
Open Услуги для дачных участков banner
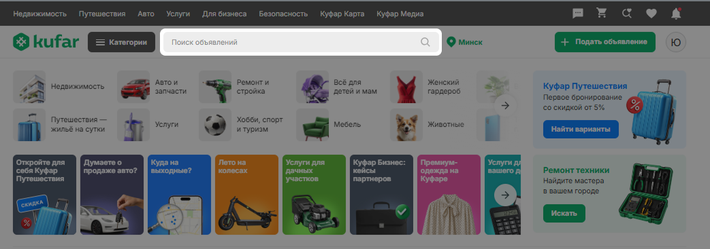[314, 195]
